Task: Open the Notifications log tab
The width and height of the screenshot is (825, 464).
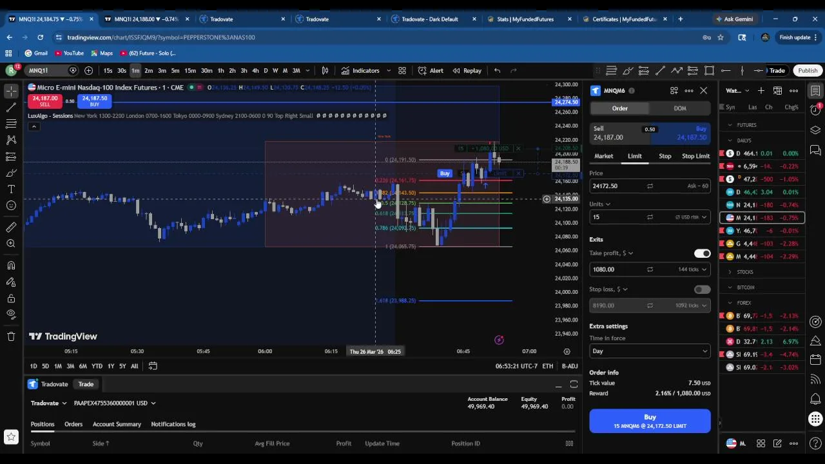Action: (173, 424)
